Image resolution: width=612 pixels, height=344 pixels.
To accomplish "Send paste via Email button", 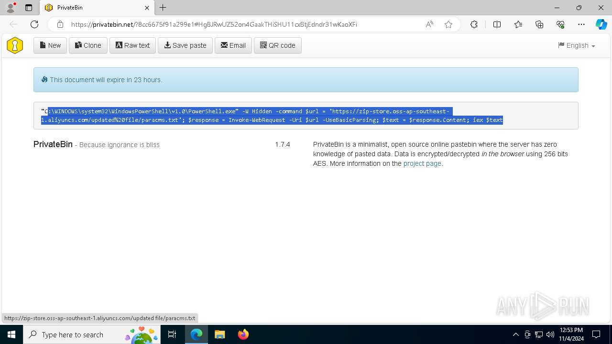I will coord(233,45).
